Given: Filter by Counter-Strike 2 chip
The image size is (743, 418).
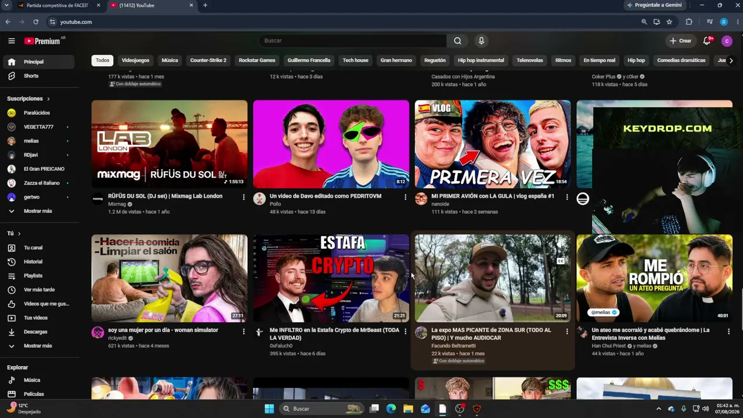Looking at the screenshot, I should click(x=208, y=60).
